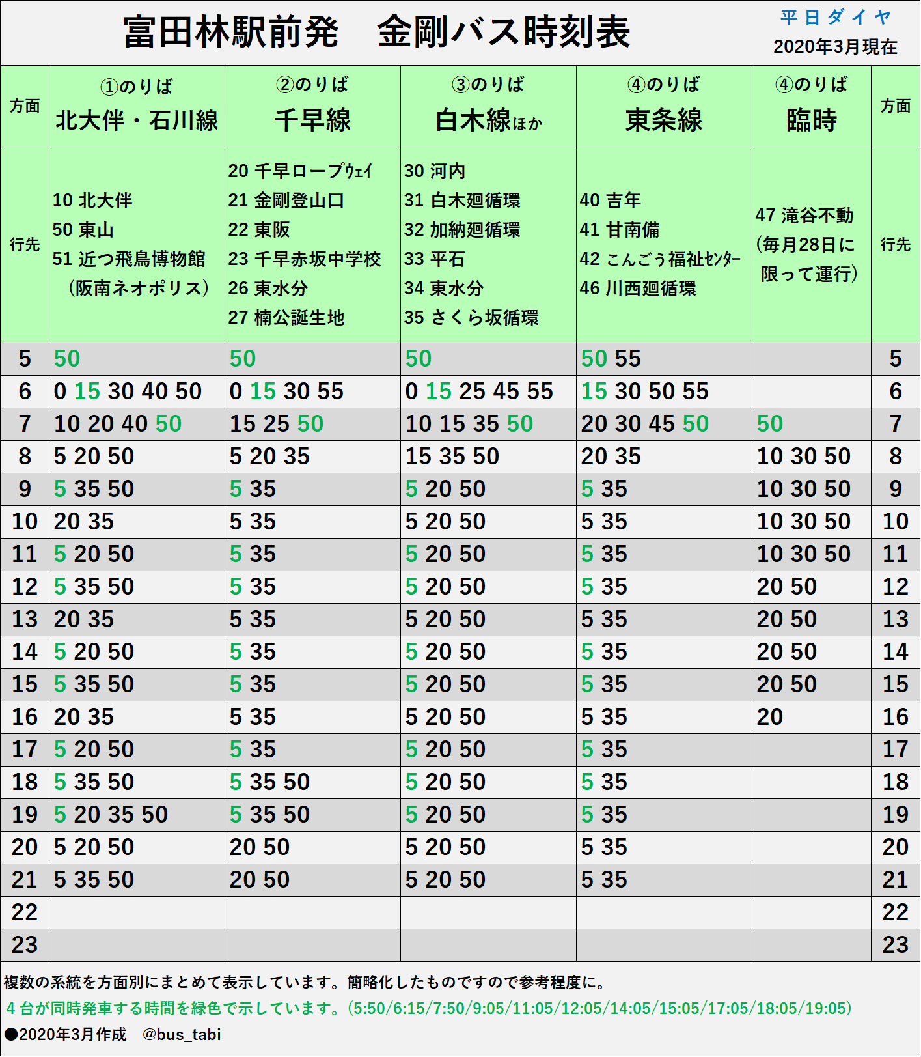This screenshot has width=921, height=1057.
Task: Select the ④のりば 臨時 header
Action: pos(812,106)
